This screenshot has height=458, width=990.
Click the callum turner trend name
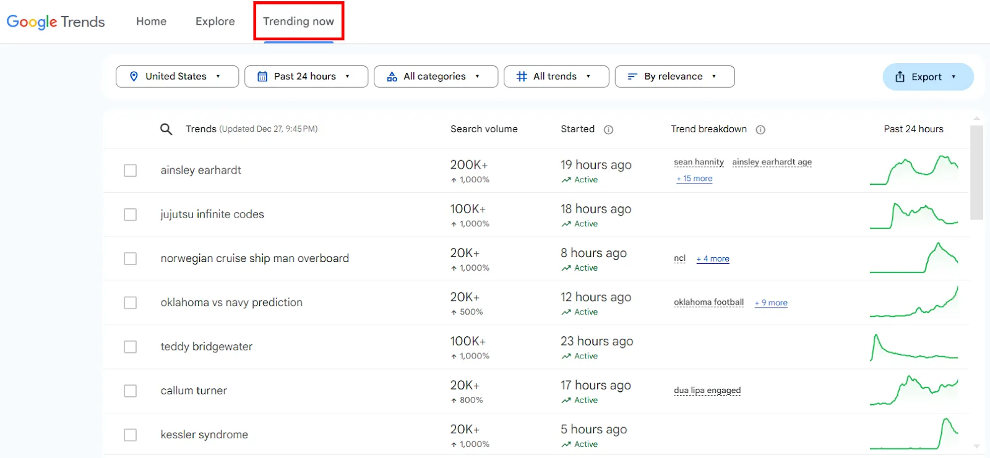(194, 391)
